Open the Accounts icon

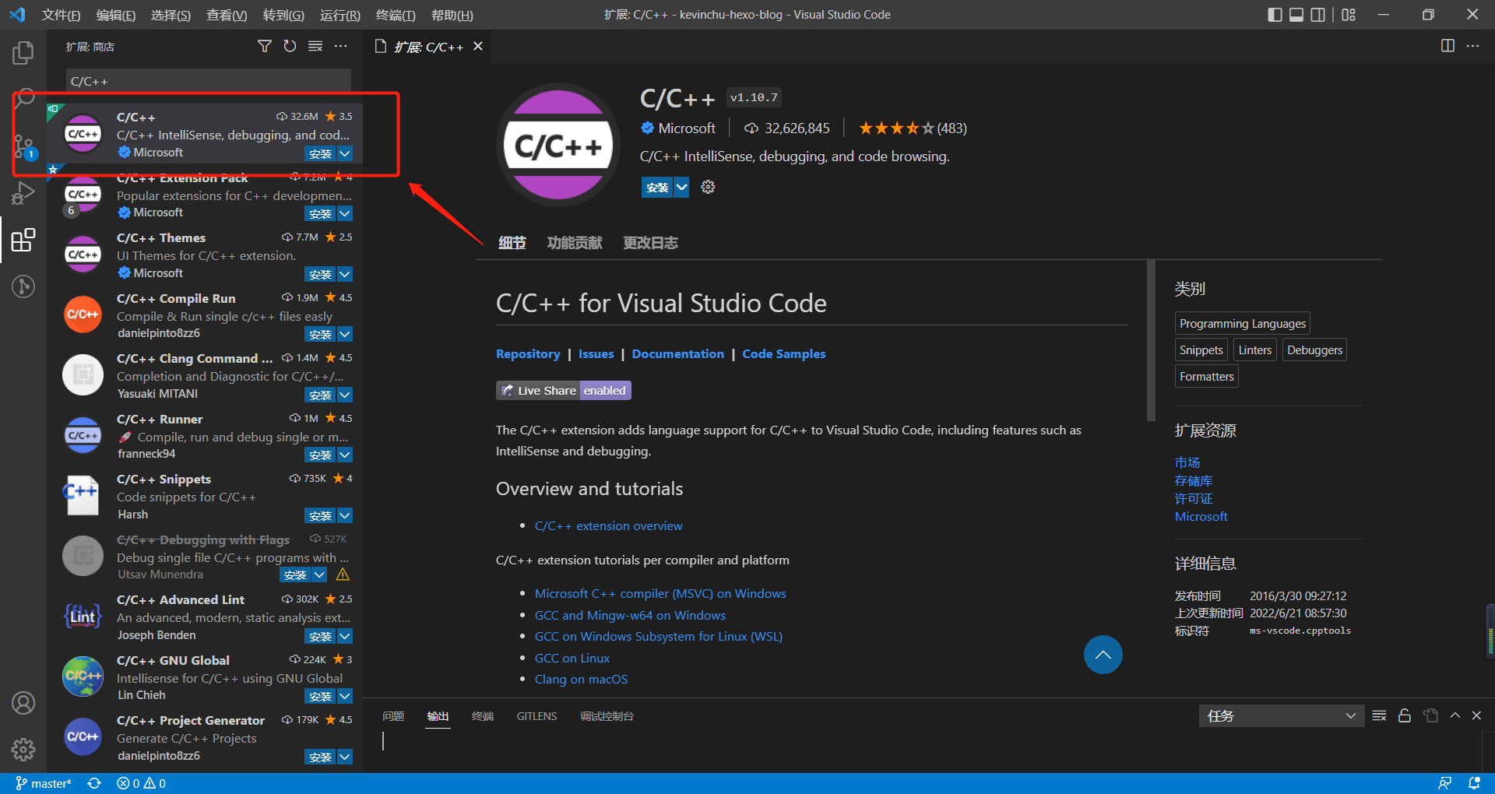tap(23, 703)
